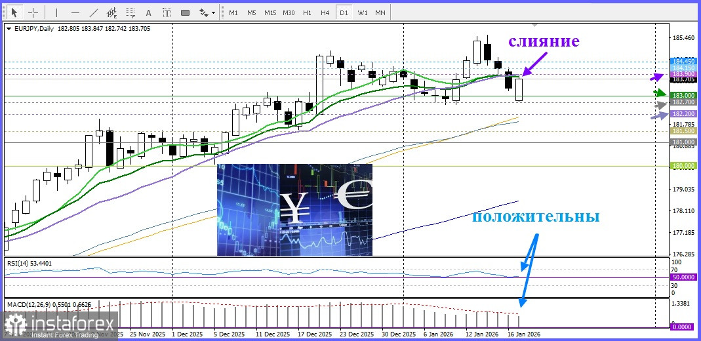Screen dimensions: 701x341
Task: Click the 5 Dec 2025 date label
Action: (230, 334)
